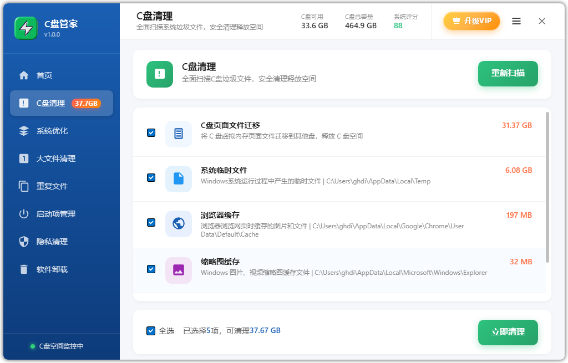Click the green monitoring status dot
This screenshot has height=363, width=568.
[x=33, y=346]
